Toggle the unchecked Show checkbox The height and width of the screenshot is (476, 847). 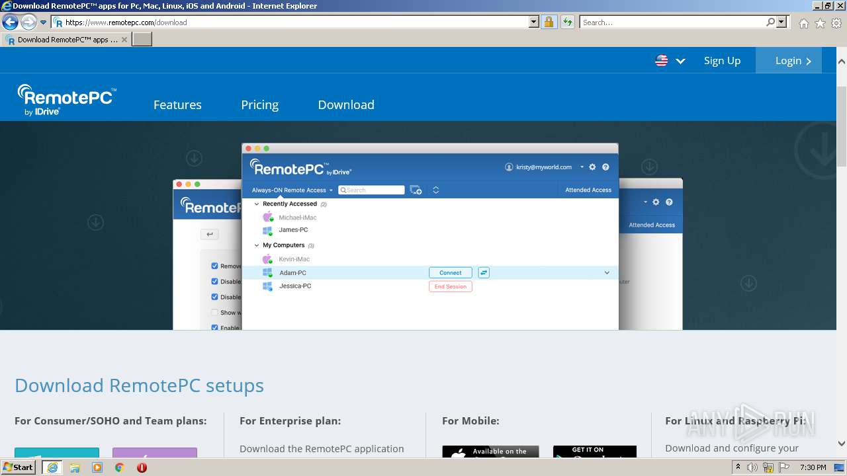pyautogui.click(x=214, y=313)
